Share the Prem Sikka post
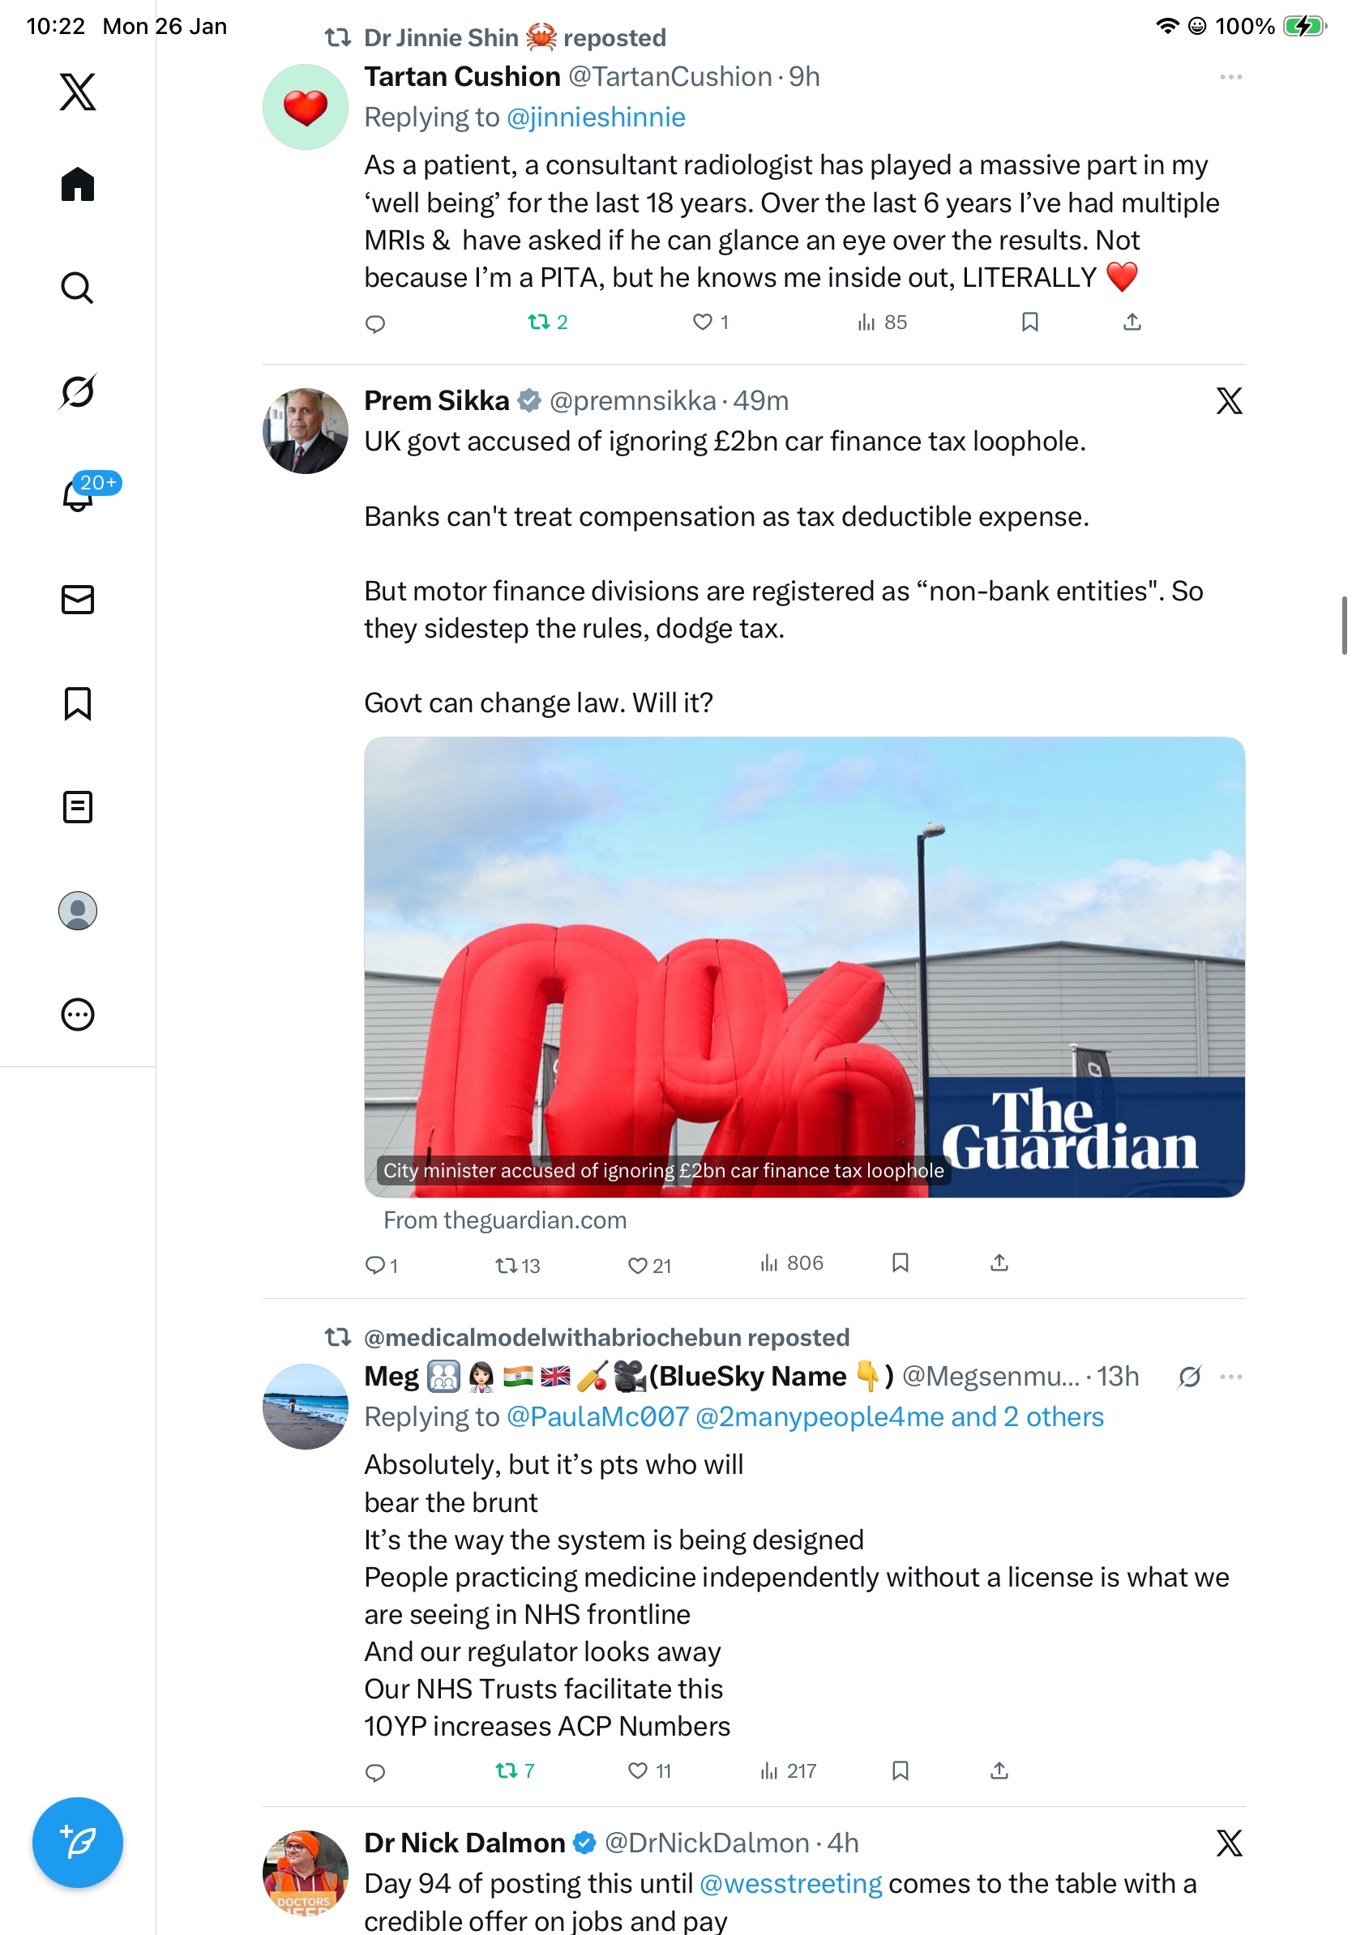Image resolution: width=1352 pixels, height=1935 pixels. tap(999, 1262)
